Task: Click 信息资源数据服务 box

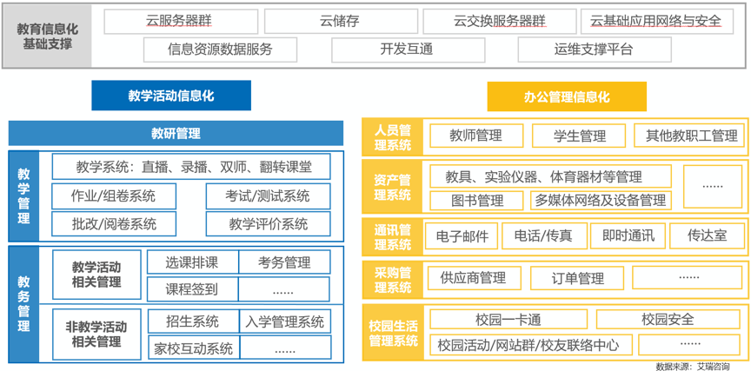Action: [x=220, y=50]
